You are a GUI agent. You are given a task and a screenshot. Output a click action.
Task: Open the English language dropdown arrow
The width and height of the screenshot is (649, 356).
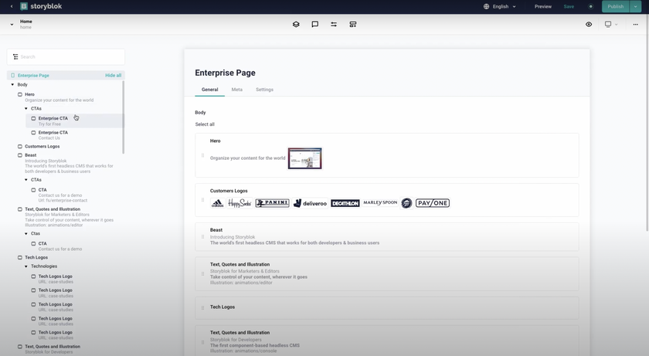click(x=514, y=7)
